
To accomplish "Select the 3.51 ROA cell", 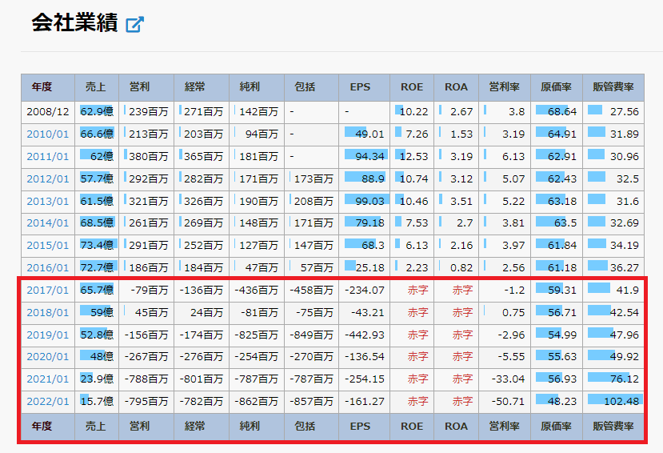I will tap(456, 202).
